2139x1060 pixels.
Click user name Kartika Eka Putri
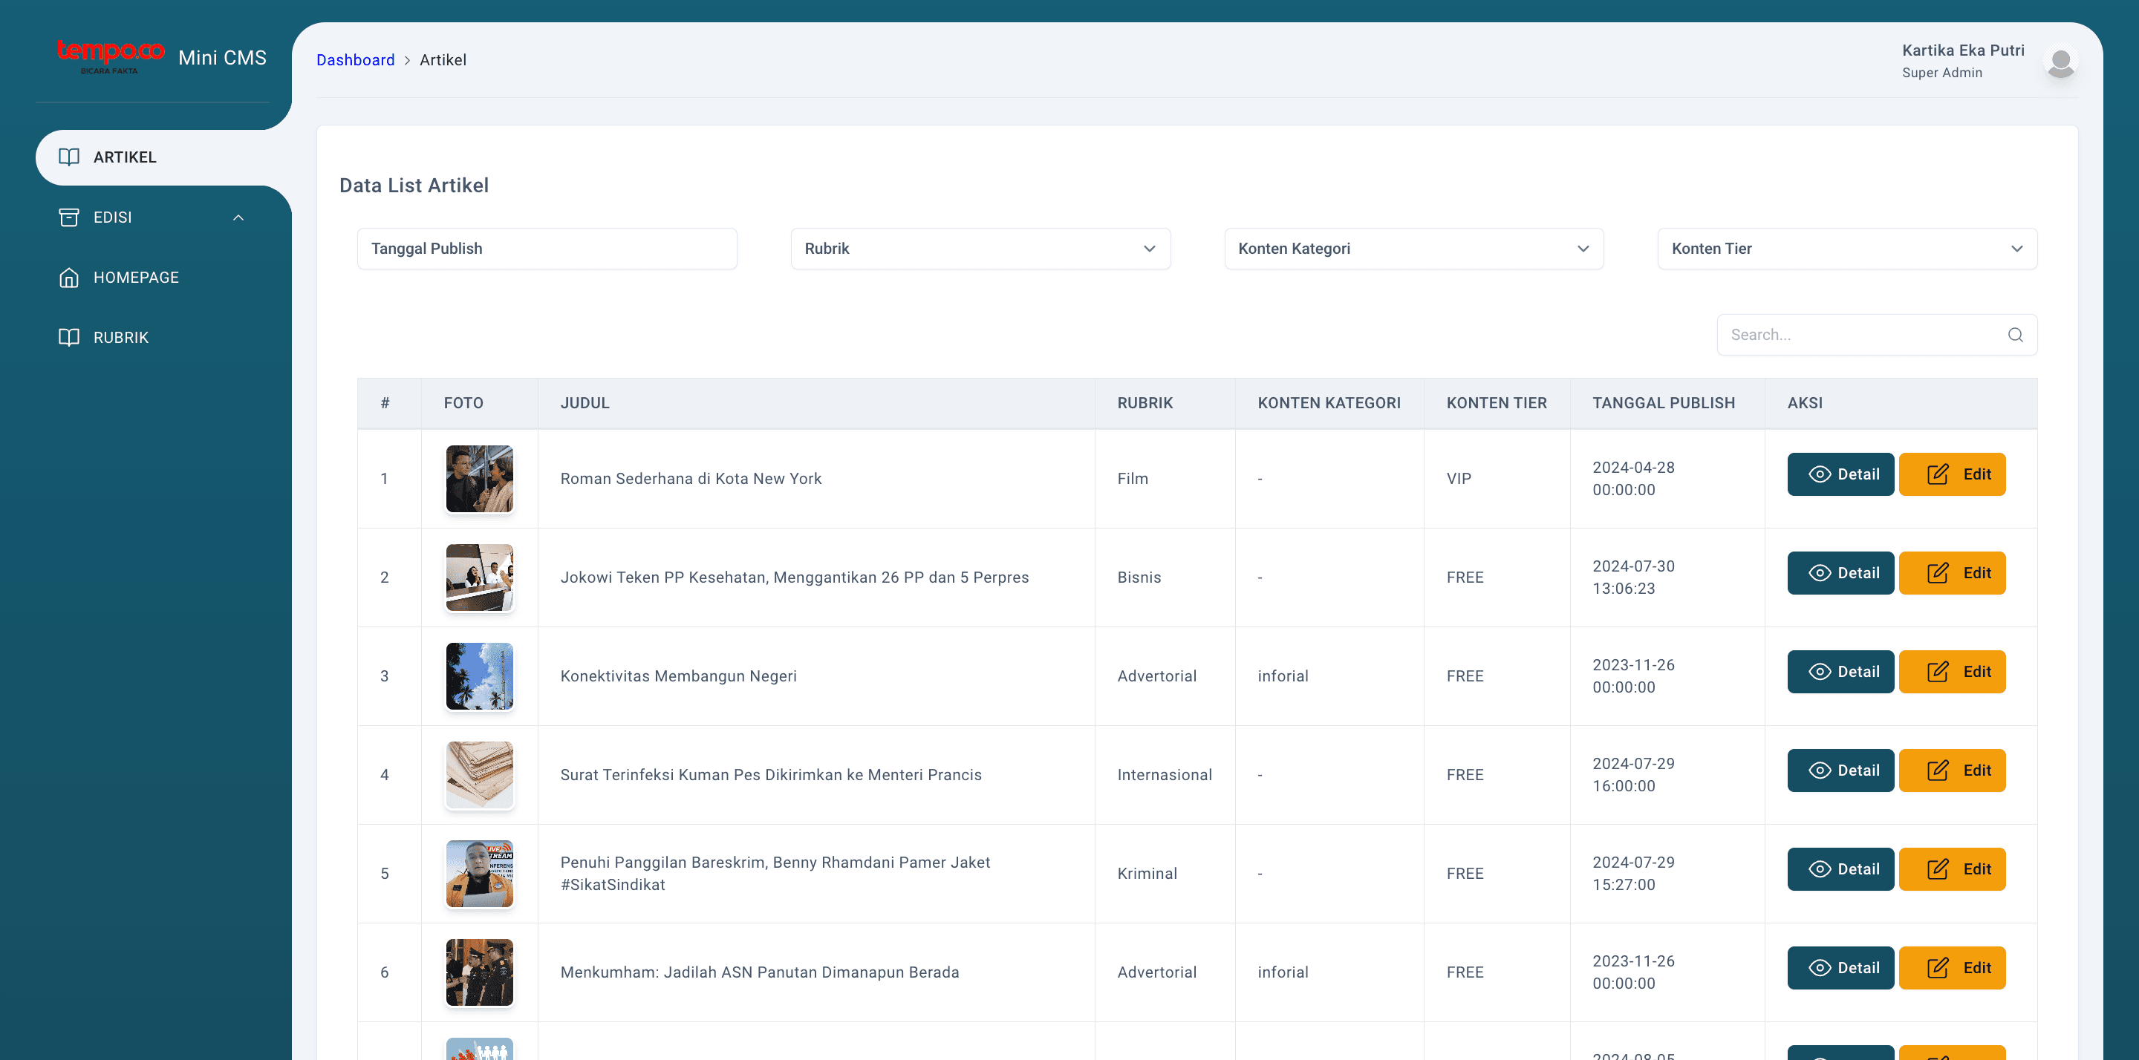click(1963, 50)
